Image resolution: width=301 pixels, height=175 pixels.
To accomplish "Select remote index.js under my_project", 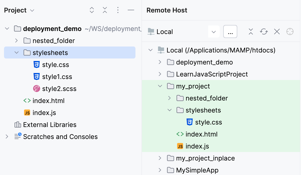I will [x=197, y=146].
